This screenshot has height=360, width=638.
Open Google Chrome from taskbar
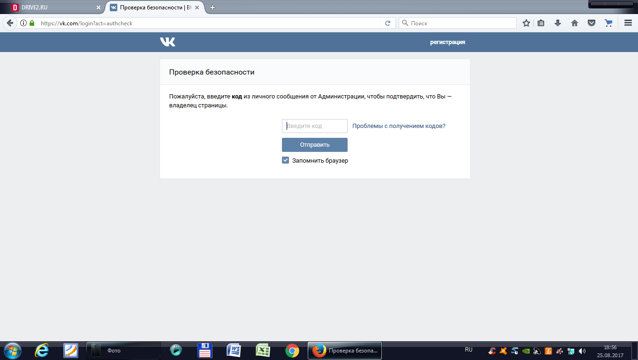[292, 351]
